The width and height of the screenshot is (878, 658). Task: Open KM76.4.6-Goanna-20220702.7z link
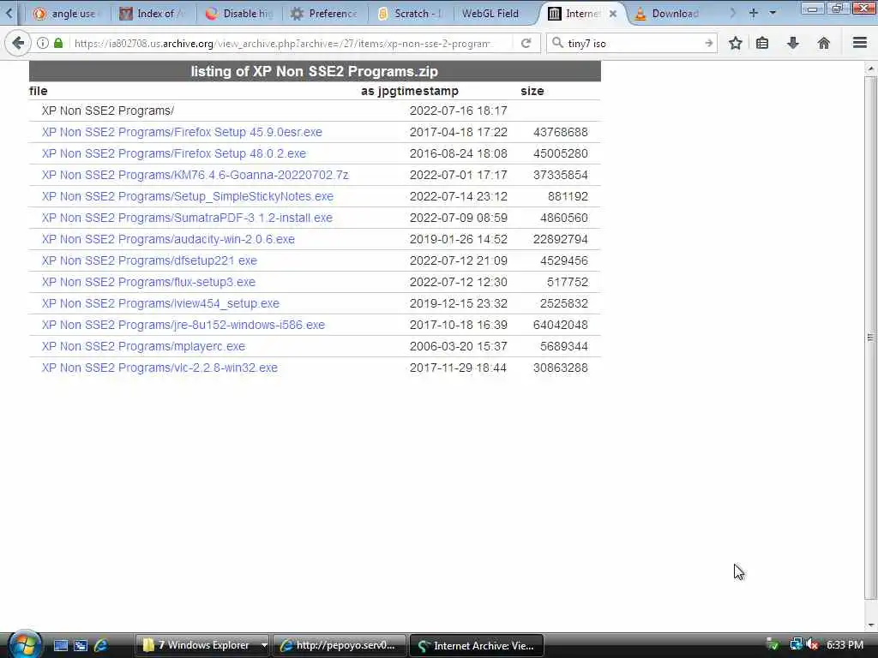(195, 175)
